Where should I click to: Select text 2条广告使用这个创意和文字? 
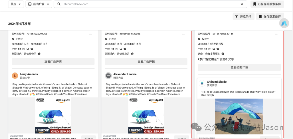[216, 59]
